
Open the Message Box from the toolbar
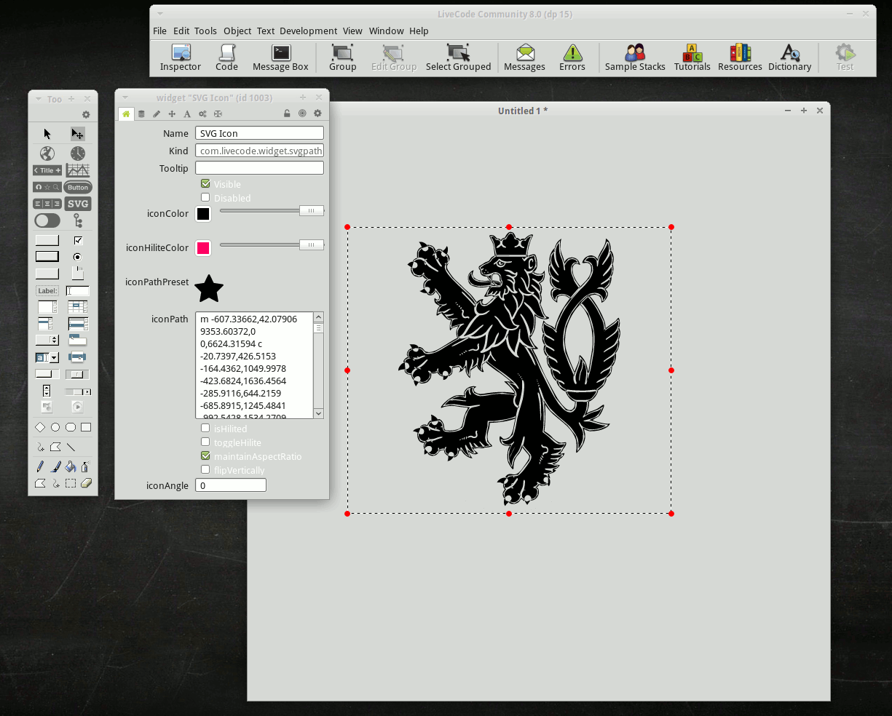[x=280, y=57]
